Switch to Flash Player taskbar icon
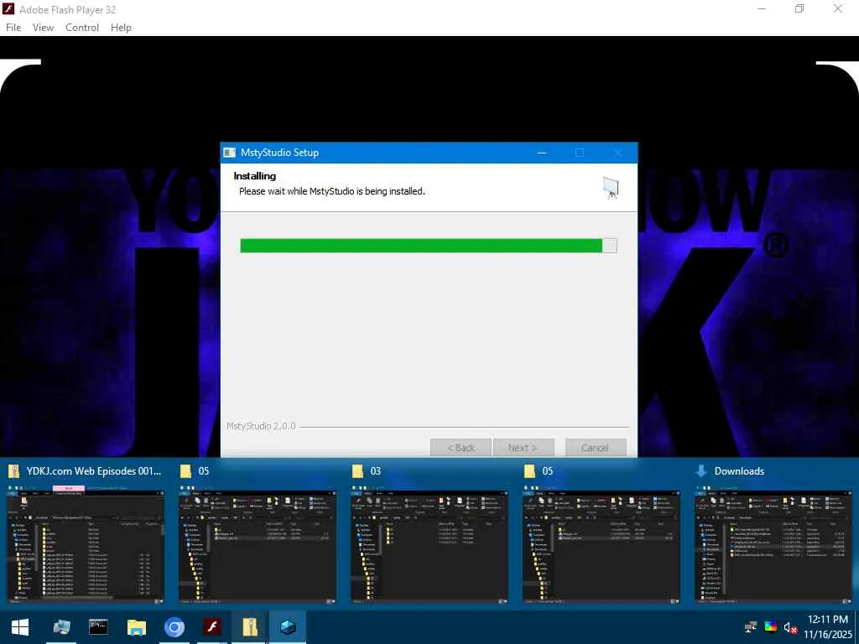 (212, 627)
